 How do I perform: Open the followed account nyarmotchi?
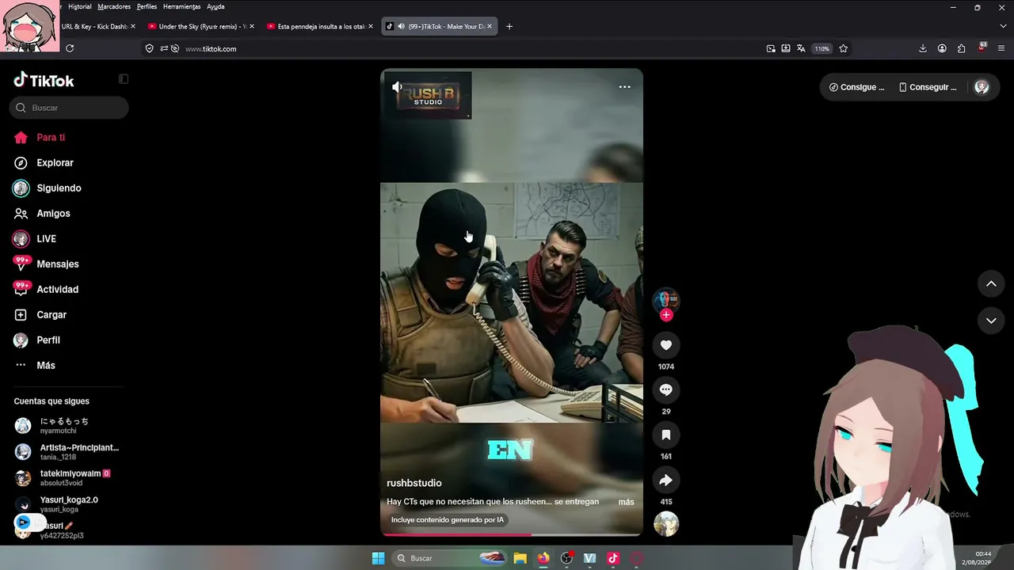point(64,426)
